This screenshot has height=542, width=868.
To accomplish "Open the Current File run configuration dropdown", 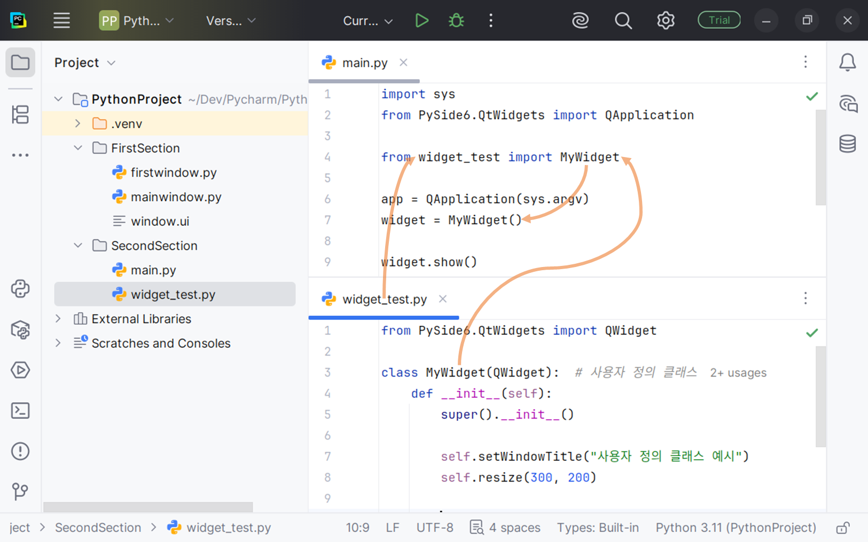I will (368, 21).
